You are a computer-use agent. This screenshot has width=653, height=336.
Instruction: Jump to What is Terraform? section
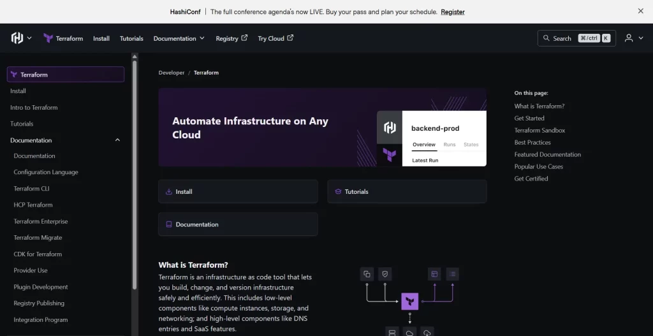coord(539,106)
